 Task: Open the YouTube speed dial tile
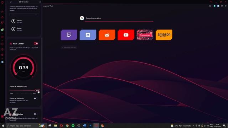click(x=126, y=35)
